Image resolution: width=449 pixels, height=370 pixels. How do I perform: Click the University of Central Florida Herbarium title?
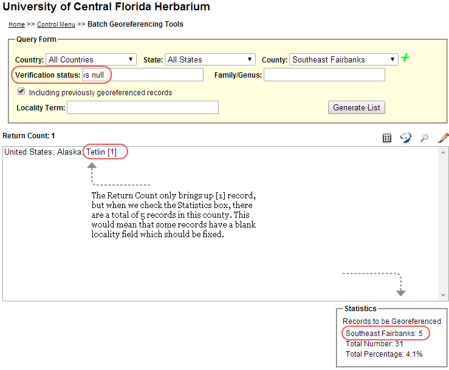[x=106, y=7]
